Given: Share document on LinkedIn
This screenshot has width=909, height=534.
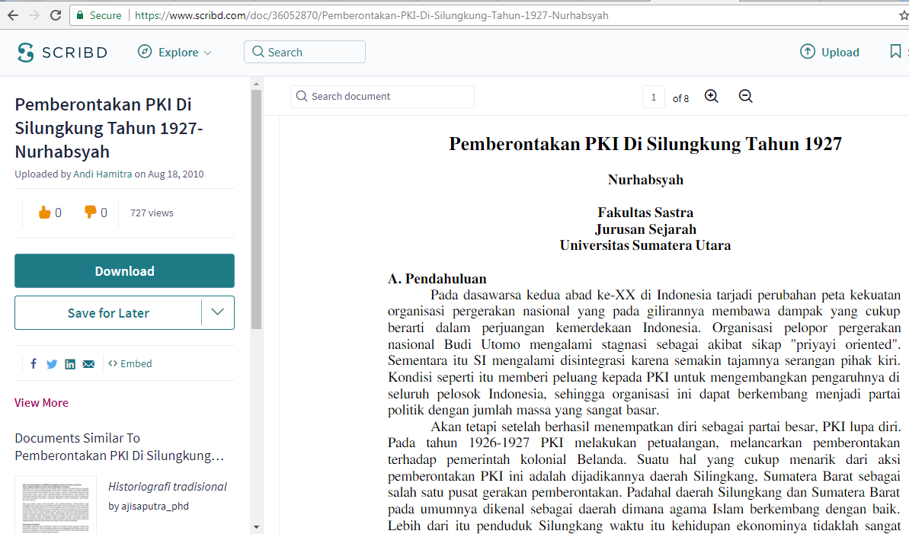Looking at the screenshot, I should point(70,364).
